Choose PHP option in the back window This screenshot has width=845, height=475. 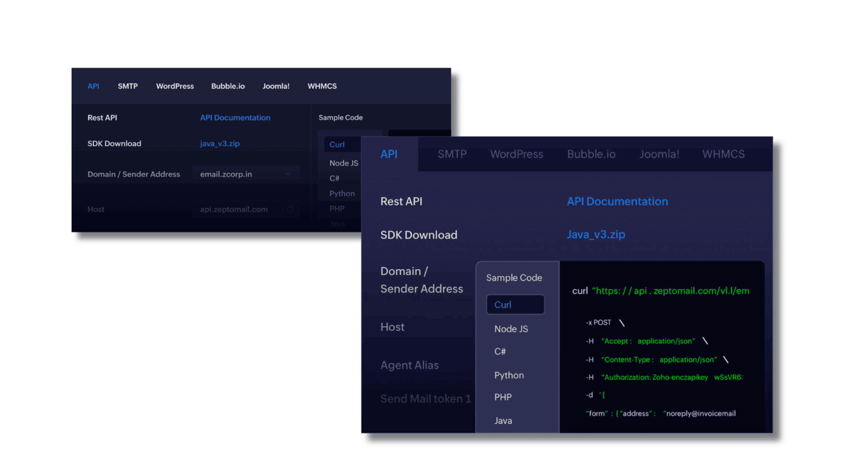pyautogui.click(x=337, y=208)
